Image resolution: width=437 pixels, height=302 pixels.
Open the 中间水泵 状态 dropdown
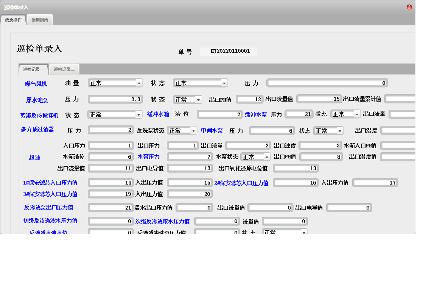pyautogui.click(x=340, y=131)
